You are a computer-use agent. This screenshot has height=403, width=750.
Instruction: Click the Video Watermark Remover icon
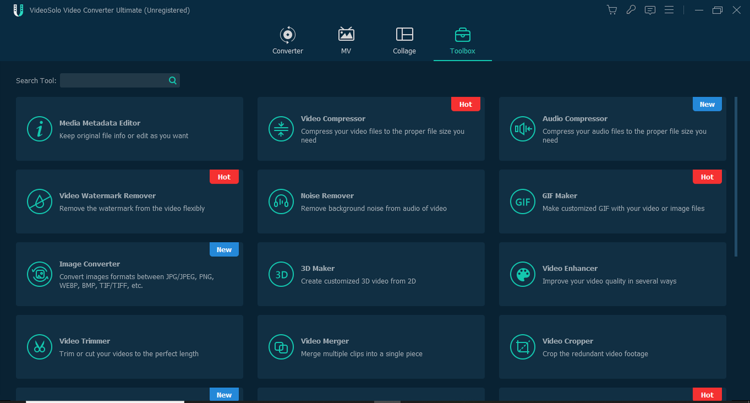tap(40, 202)
